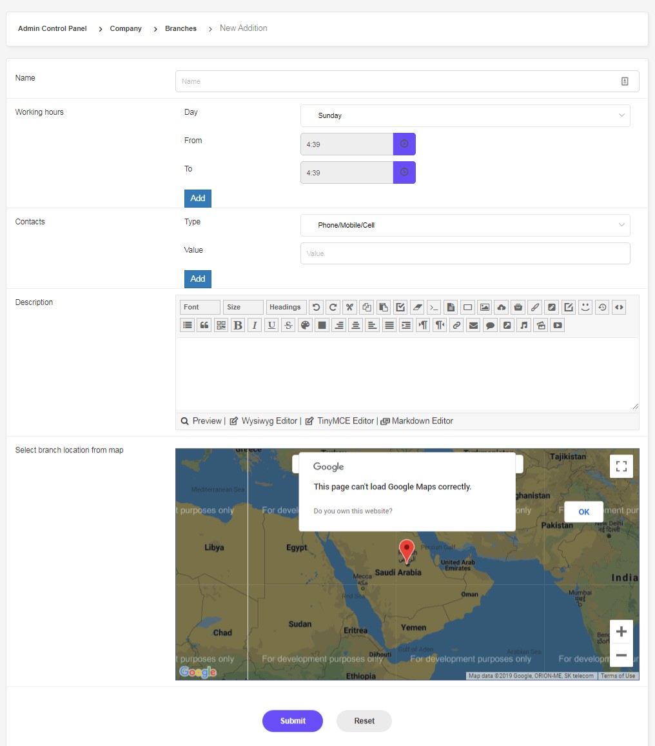
Task: Insert a blockquote with quote icon
Action: click(204, 326)
